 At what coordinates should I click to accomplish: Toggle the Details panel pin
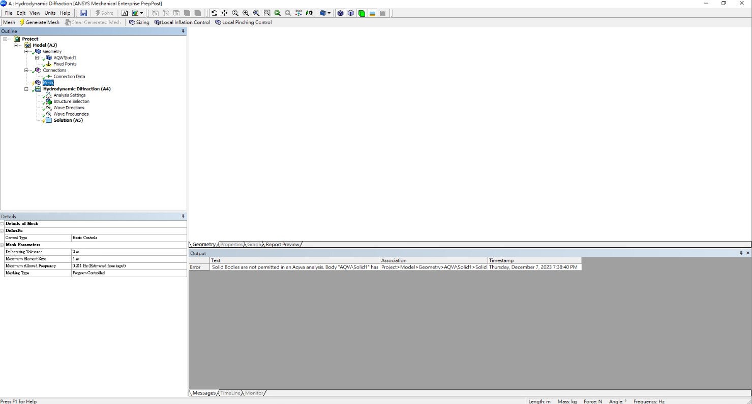[183, 217]
